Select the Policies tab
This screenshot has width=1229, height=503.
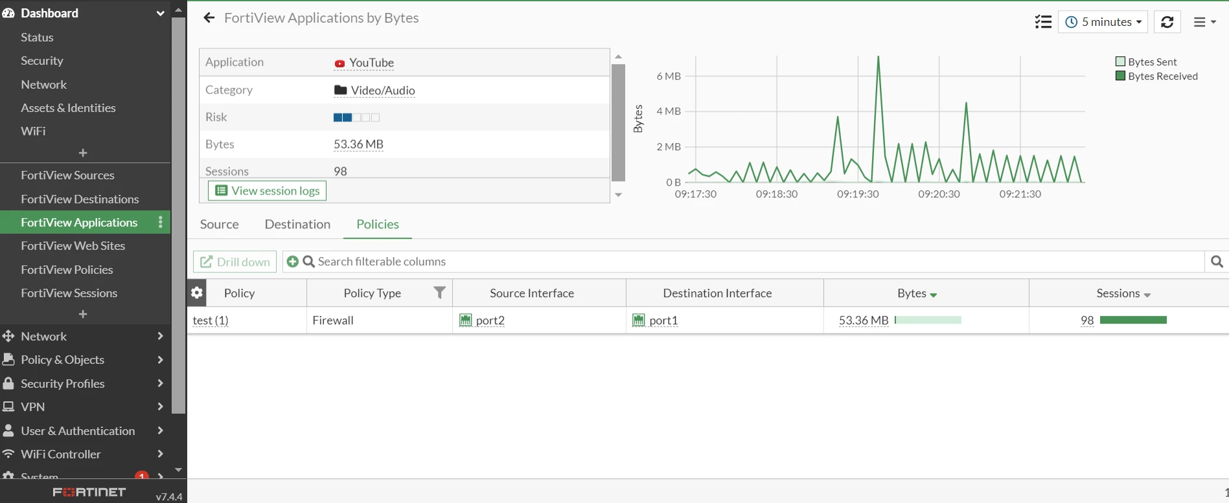coord(378,224)
